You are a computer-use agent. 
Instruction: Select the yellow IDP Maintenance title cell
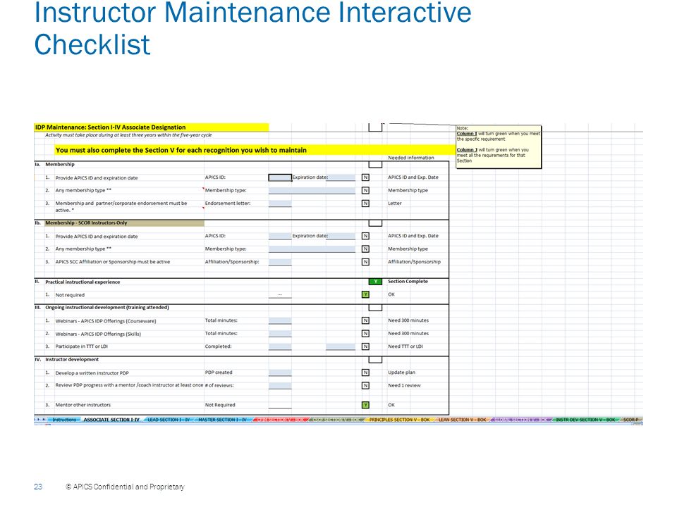(x=151, y=127)
